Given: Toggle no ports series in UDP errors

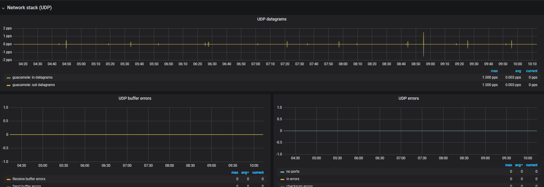Looking at the screenshot, I should tap(293, 172).
